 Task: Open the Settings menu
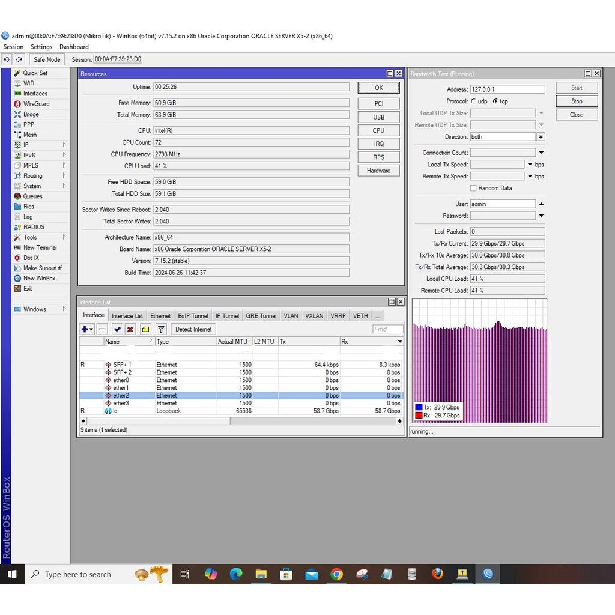coord(41,47)
